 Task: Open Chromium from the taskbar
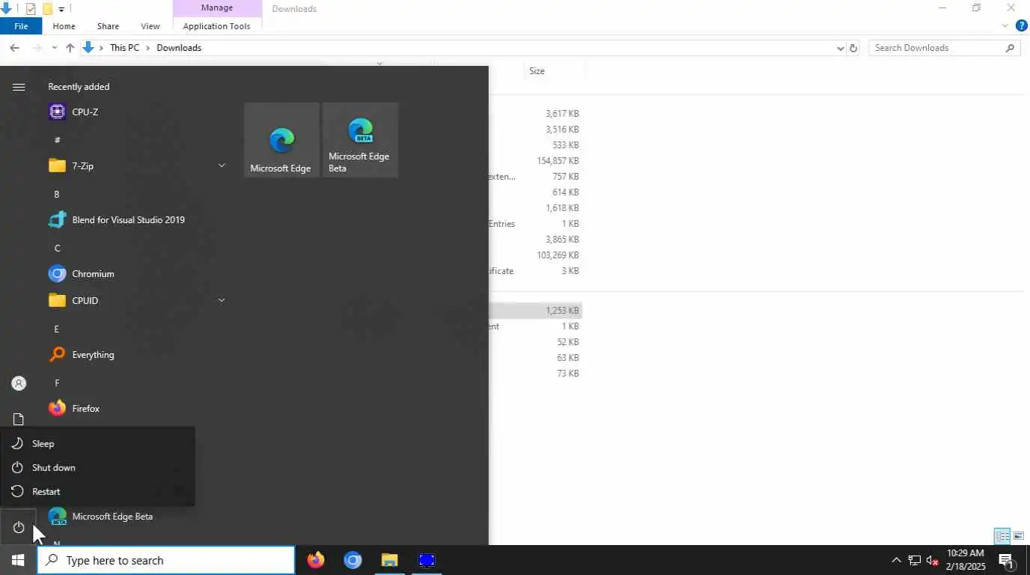[x=353, y=560]
